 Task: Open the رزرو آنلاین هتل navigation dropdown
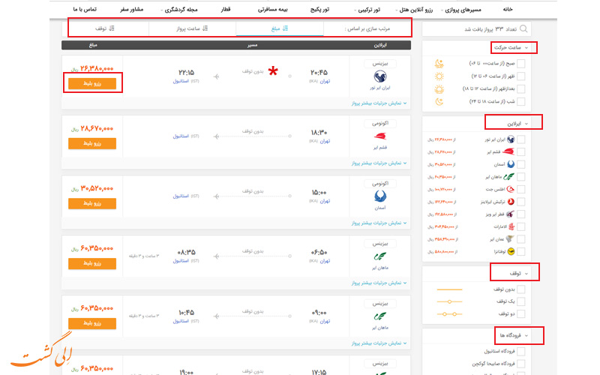click(x=414, y=10)
